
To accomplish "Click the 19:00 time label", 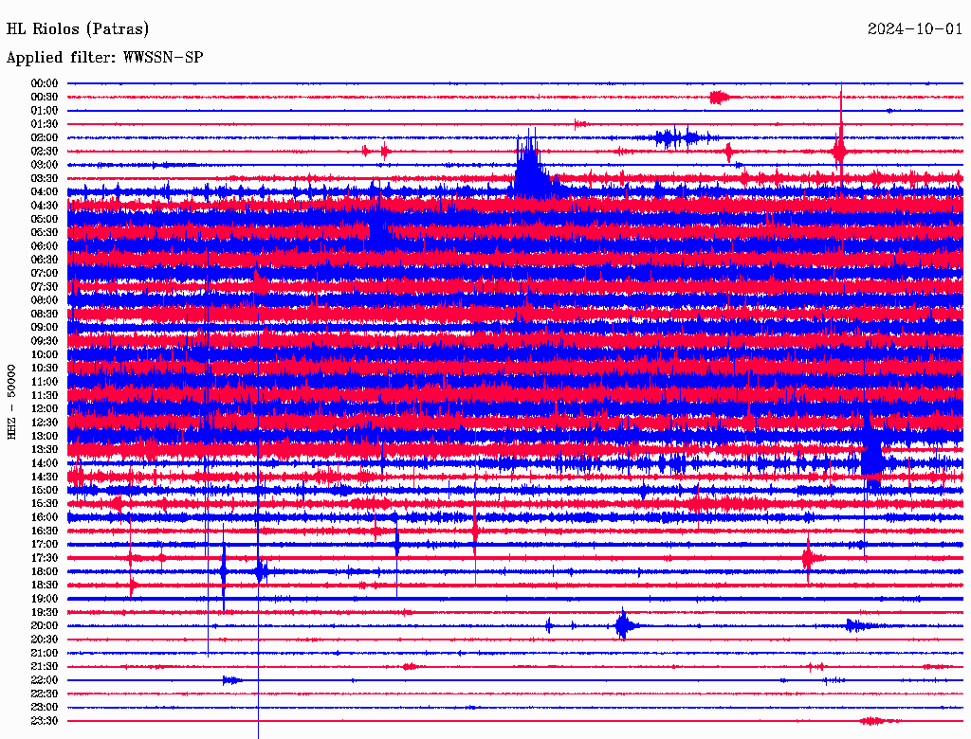I will (x=45, y=599).
